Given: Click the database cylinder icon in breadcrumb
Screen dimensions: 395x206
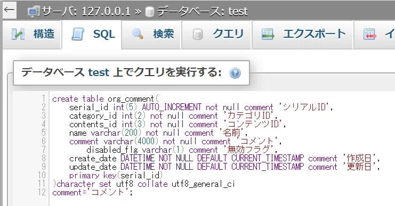Looking at the screenshot, I should (150, 12).
